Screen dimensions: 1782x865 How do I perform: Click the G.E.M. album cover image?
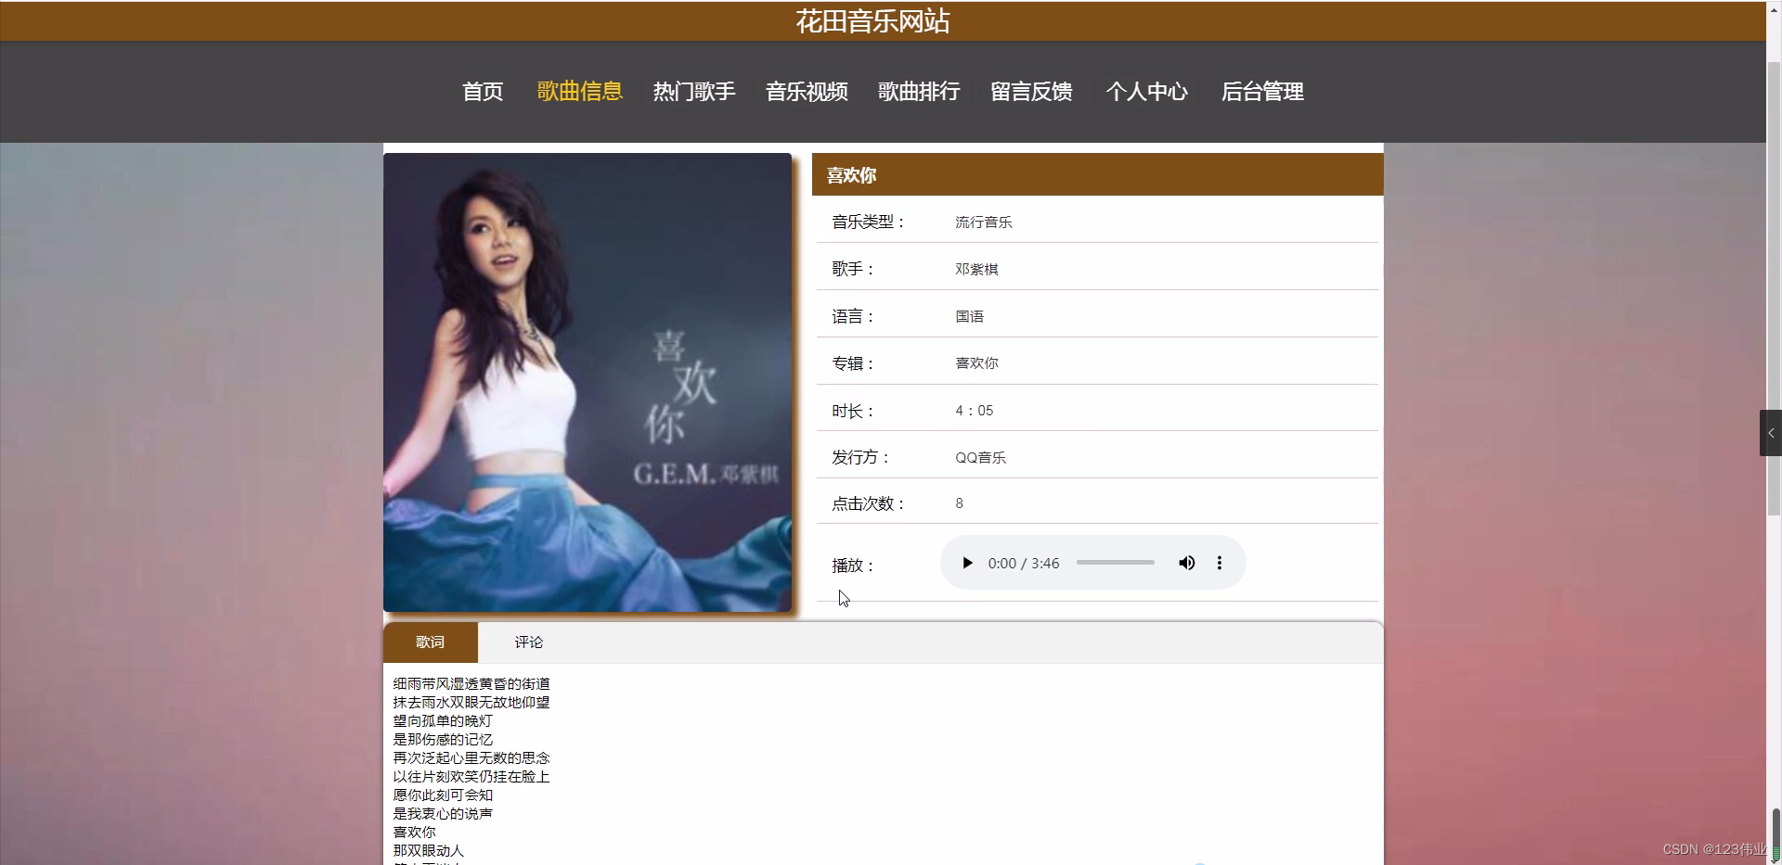point(587,382)
